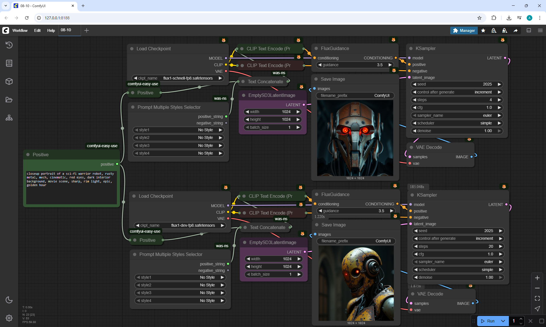Open the node library cube icon
This screenshot has width=546, height=327.
[x=9, y=81]
